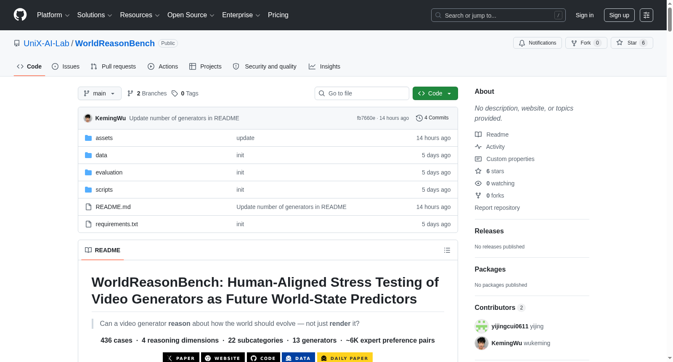
Task: Switch to the Security and quality tab
Action: (x=265, y=66)
